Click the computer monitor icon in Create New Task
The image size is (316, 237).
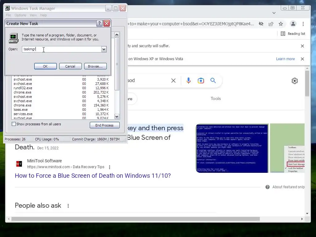pyautogui.click(x=14, y=38)
